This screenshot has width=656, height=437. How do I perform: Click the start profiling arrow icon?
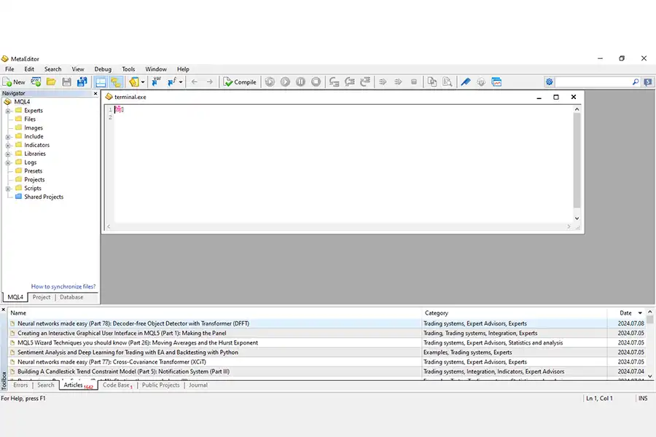(383, 82)
